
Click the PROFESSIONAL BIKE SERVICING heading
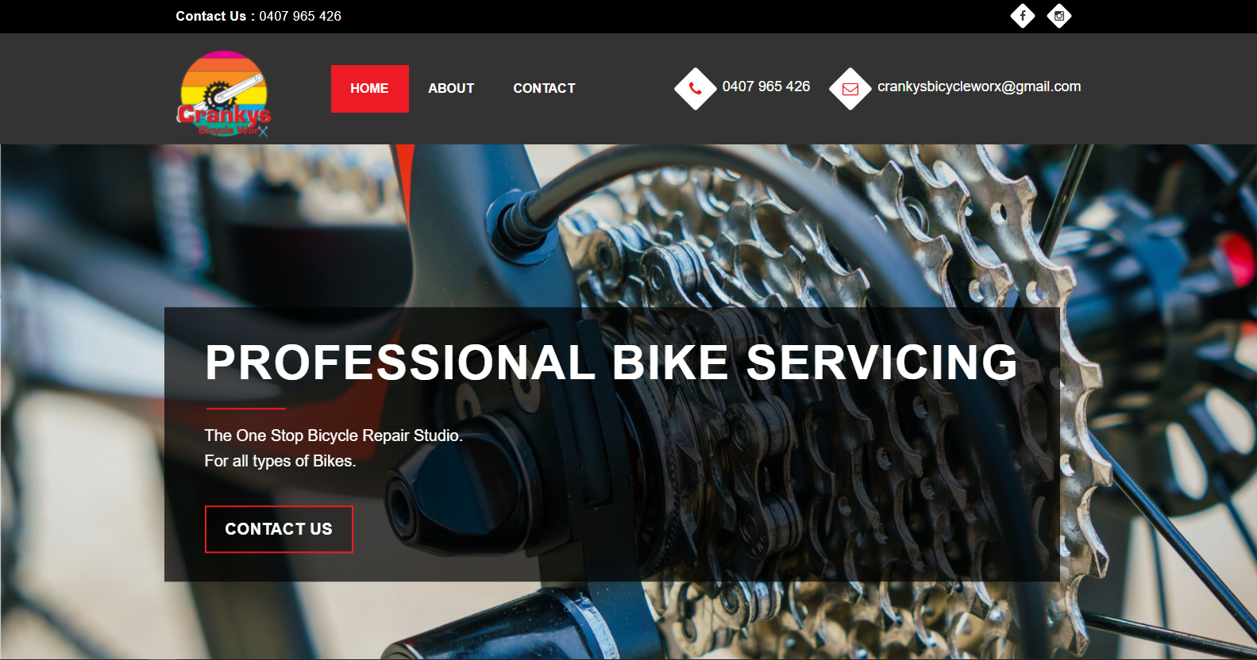click(611, 363)
